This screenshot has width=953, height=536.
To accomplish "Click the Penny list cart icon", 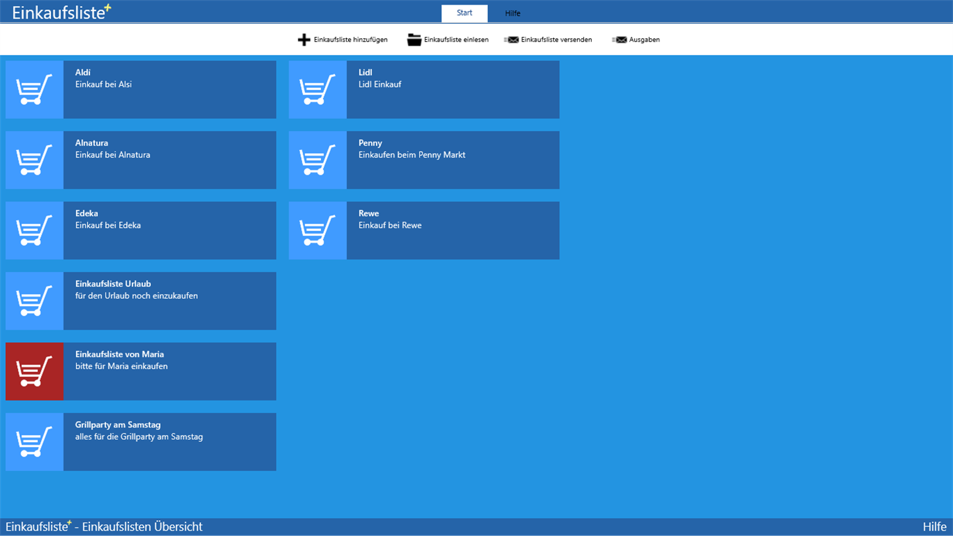I will click(x=318, y=160).
